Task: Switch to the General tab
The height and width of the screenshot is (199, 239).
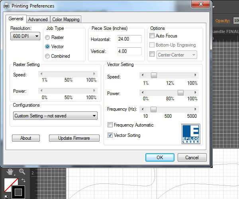Action: click(16, 19)
